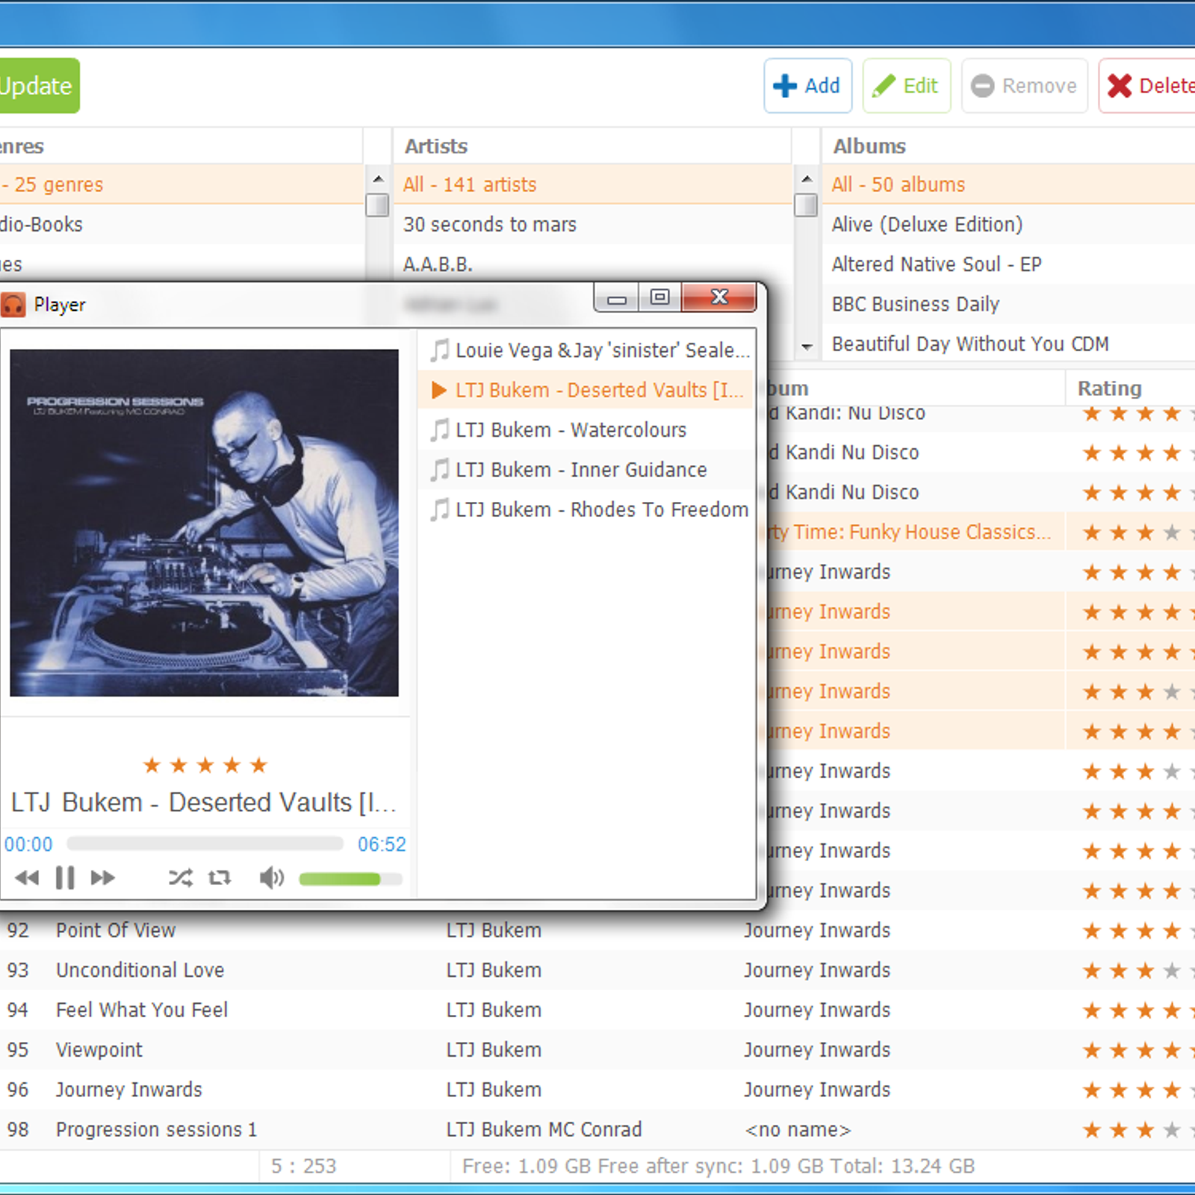Click the Remove button
The width and height of the screenshot is (1195, 1195).
[x=1024, y=86]
